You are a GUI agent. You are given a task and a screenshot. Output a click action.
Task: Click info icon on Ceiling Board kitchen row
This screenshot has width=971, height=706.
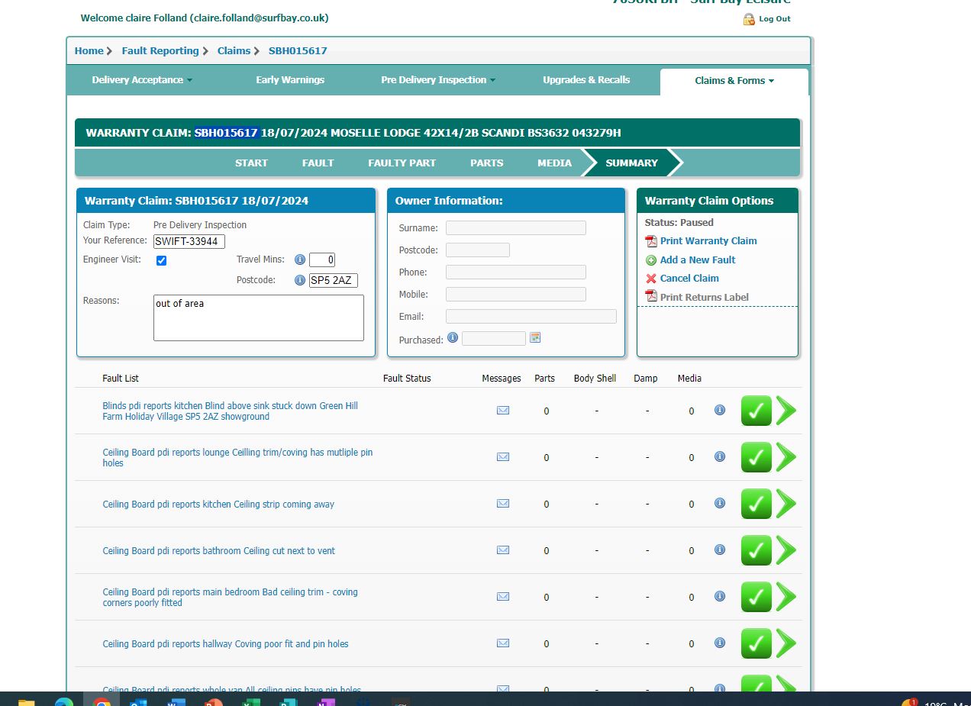point(719,503)
